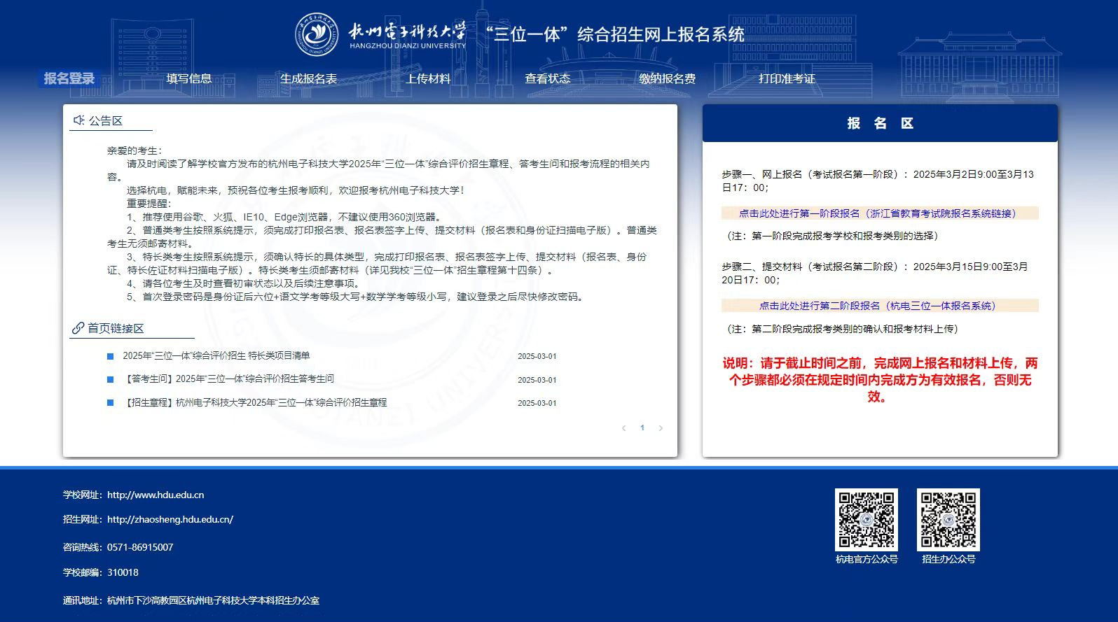Click the next page arrow in pagination
This screenshot has height=622, width=1118.
click(x=660, y=428)
